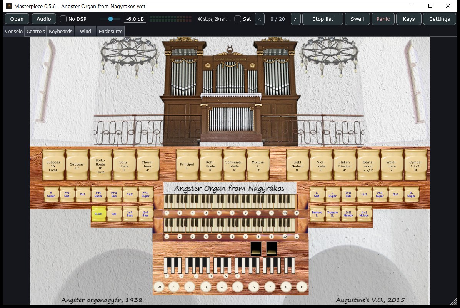Engage the I+II Melody coupler
The image size is (460, 308).
348,214
